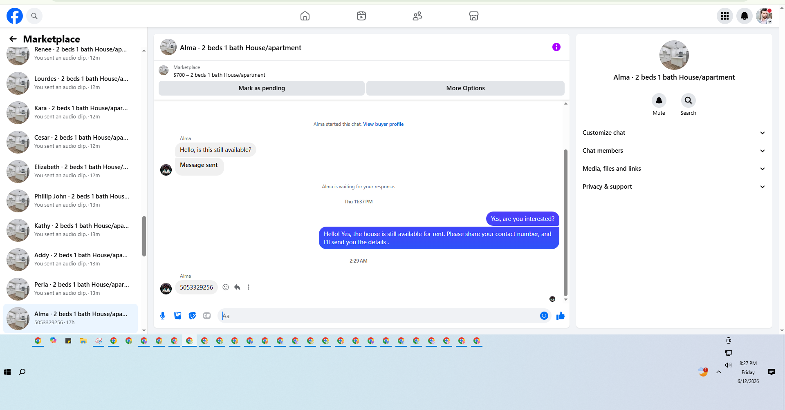785x410 pixels.
Task: Open Perla conversation in list
Action: click(70, 289)
